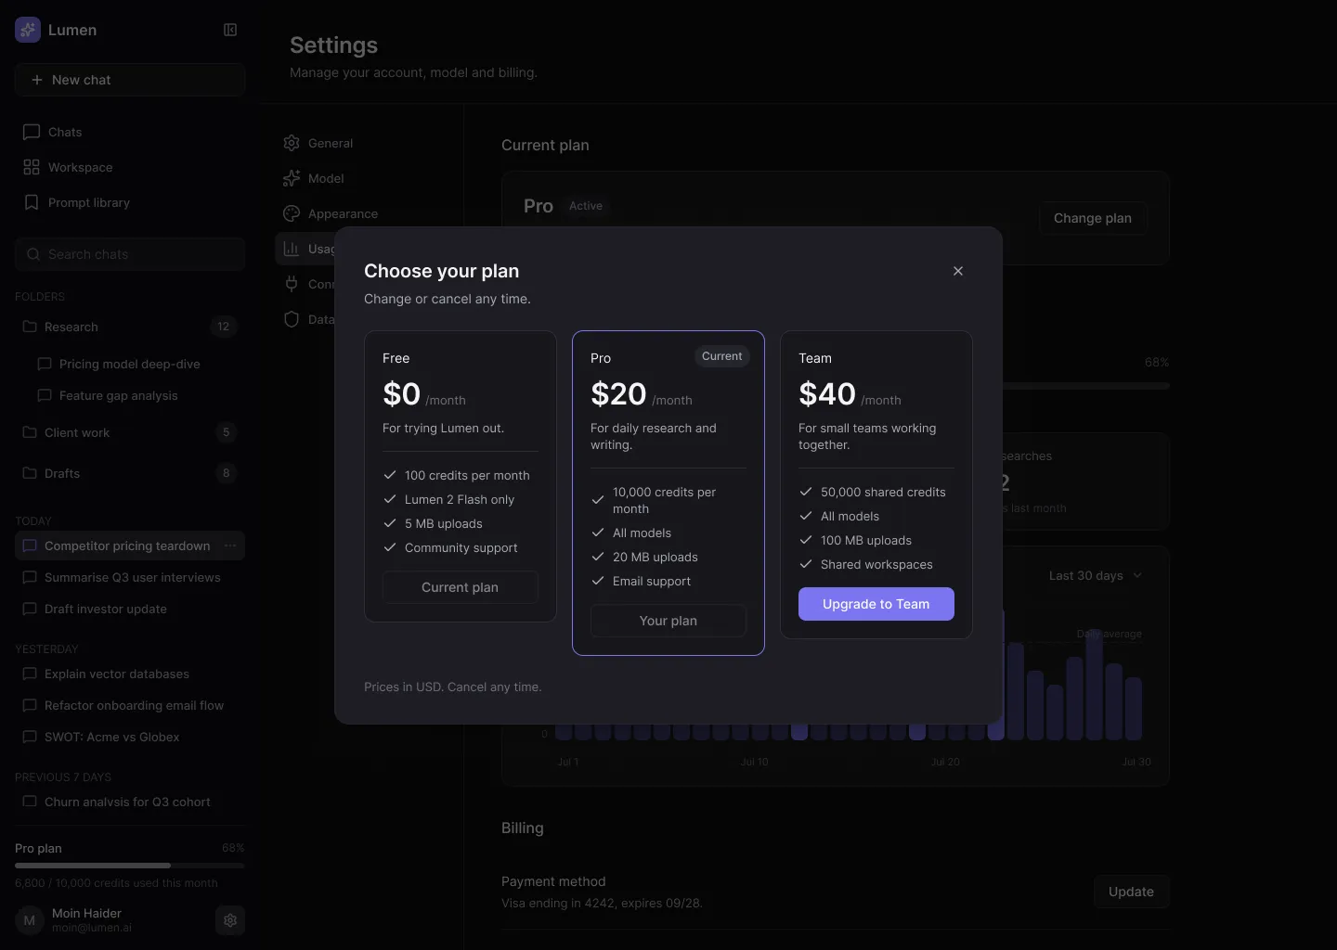Click the Change plan button

pos(1093,218)
